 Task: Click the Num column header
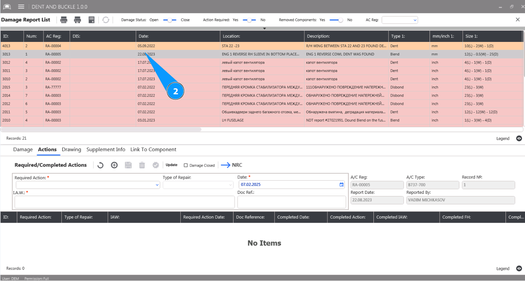pos(33,36)
